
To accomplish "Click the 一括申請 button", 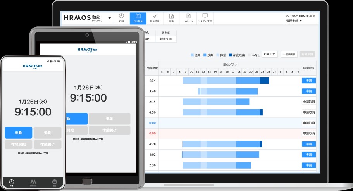I will [x=289, y=54].
